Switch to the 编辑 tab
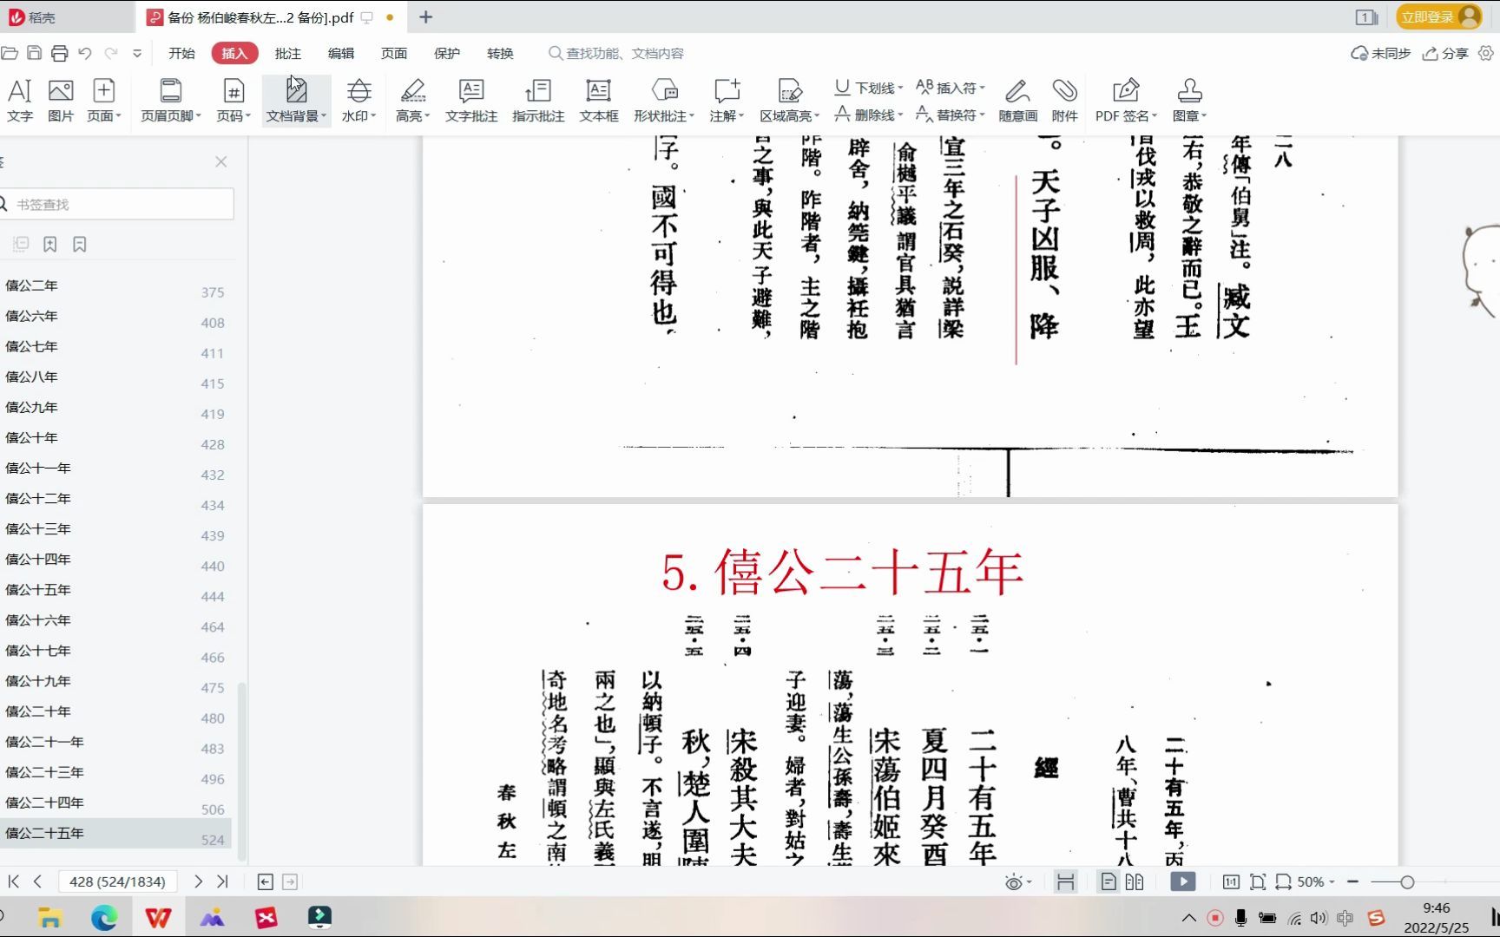The height and width of the screenshot is (937, 1500). coord(340,53)
